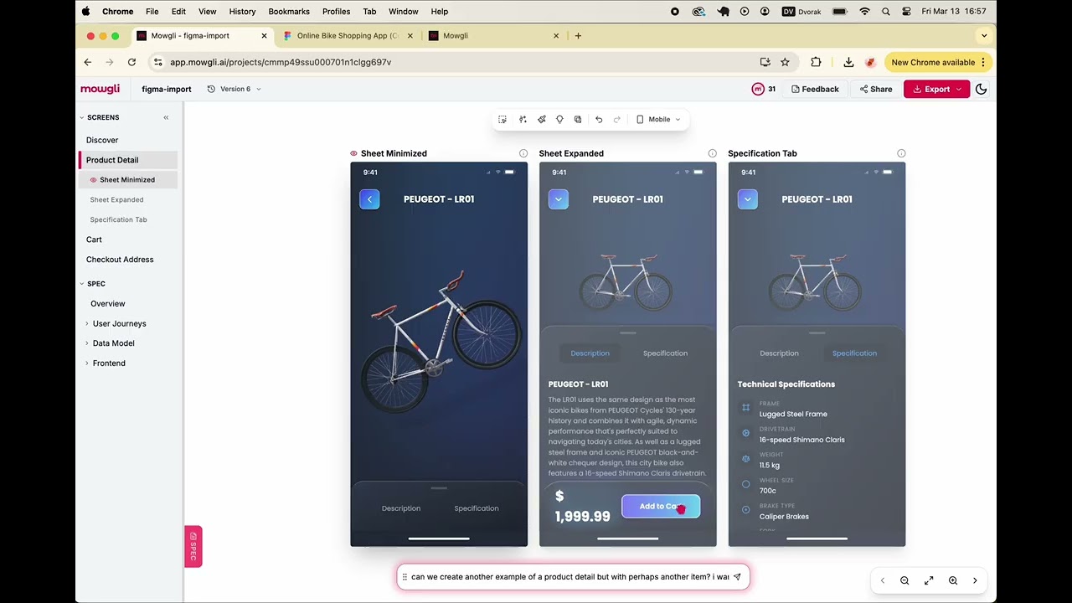Click the duplicate screens icon in toolbar
The width and height of the screenshot is (1072, 603).
click(578, 120)
